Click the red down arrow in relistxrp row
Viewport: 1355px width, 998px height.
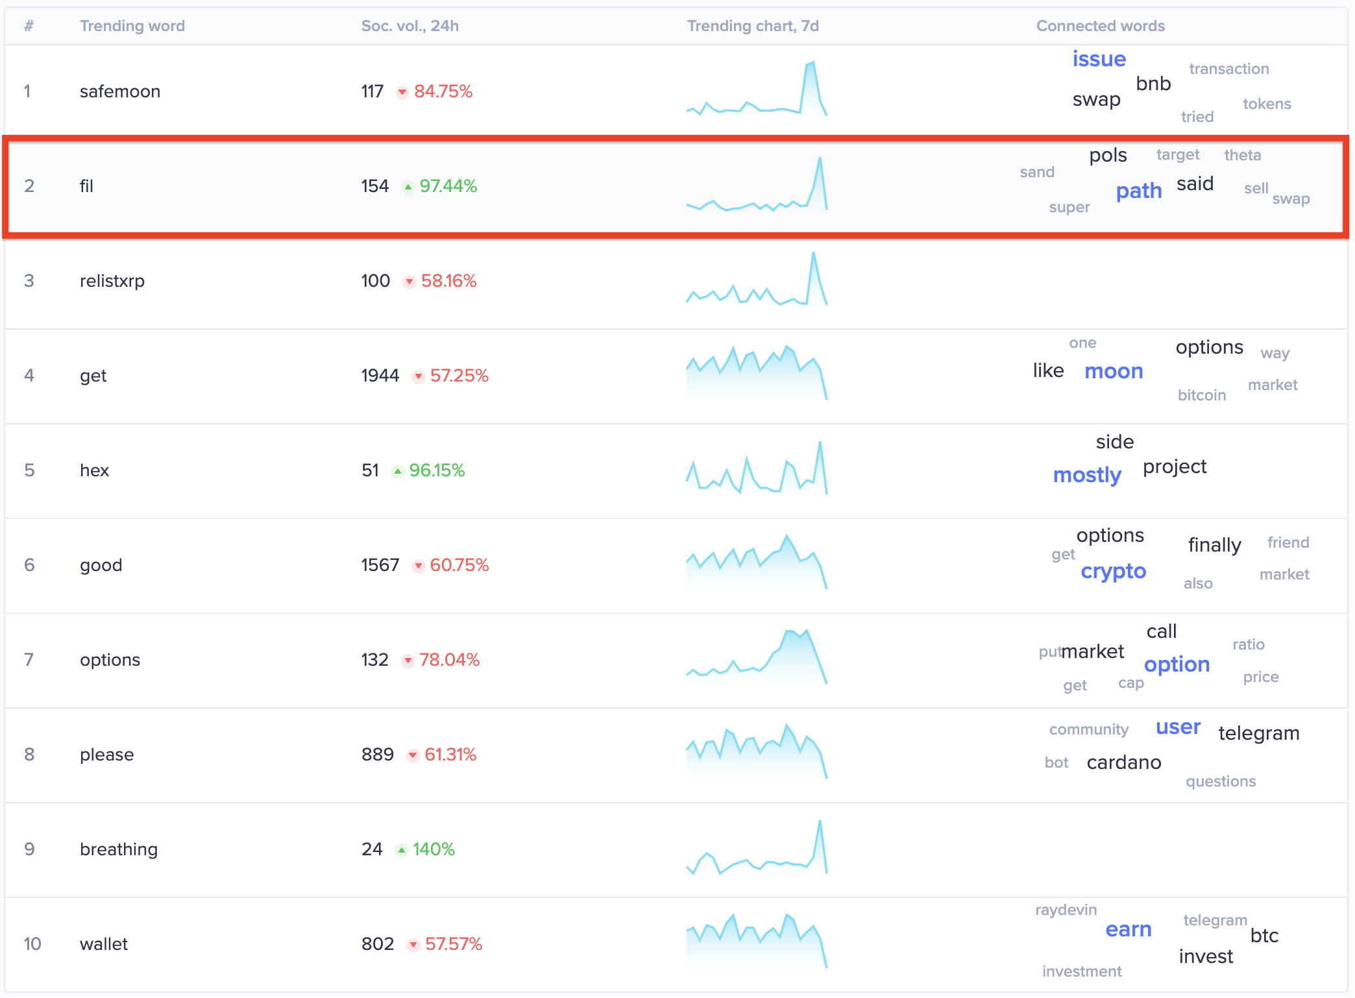409,282
